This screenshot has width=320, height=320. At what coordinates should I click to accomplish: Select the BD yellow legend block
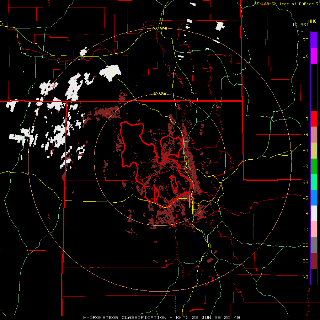[x=314, y=151]
